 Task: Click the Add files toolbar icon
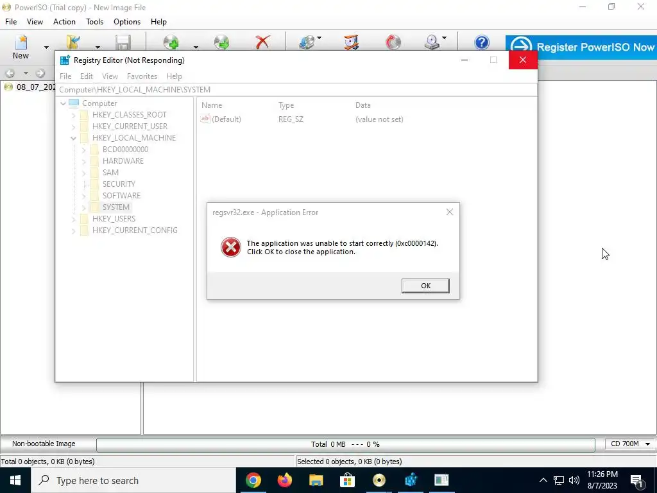coord(171,43)
